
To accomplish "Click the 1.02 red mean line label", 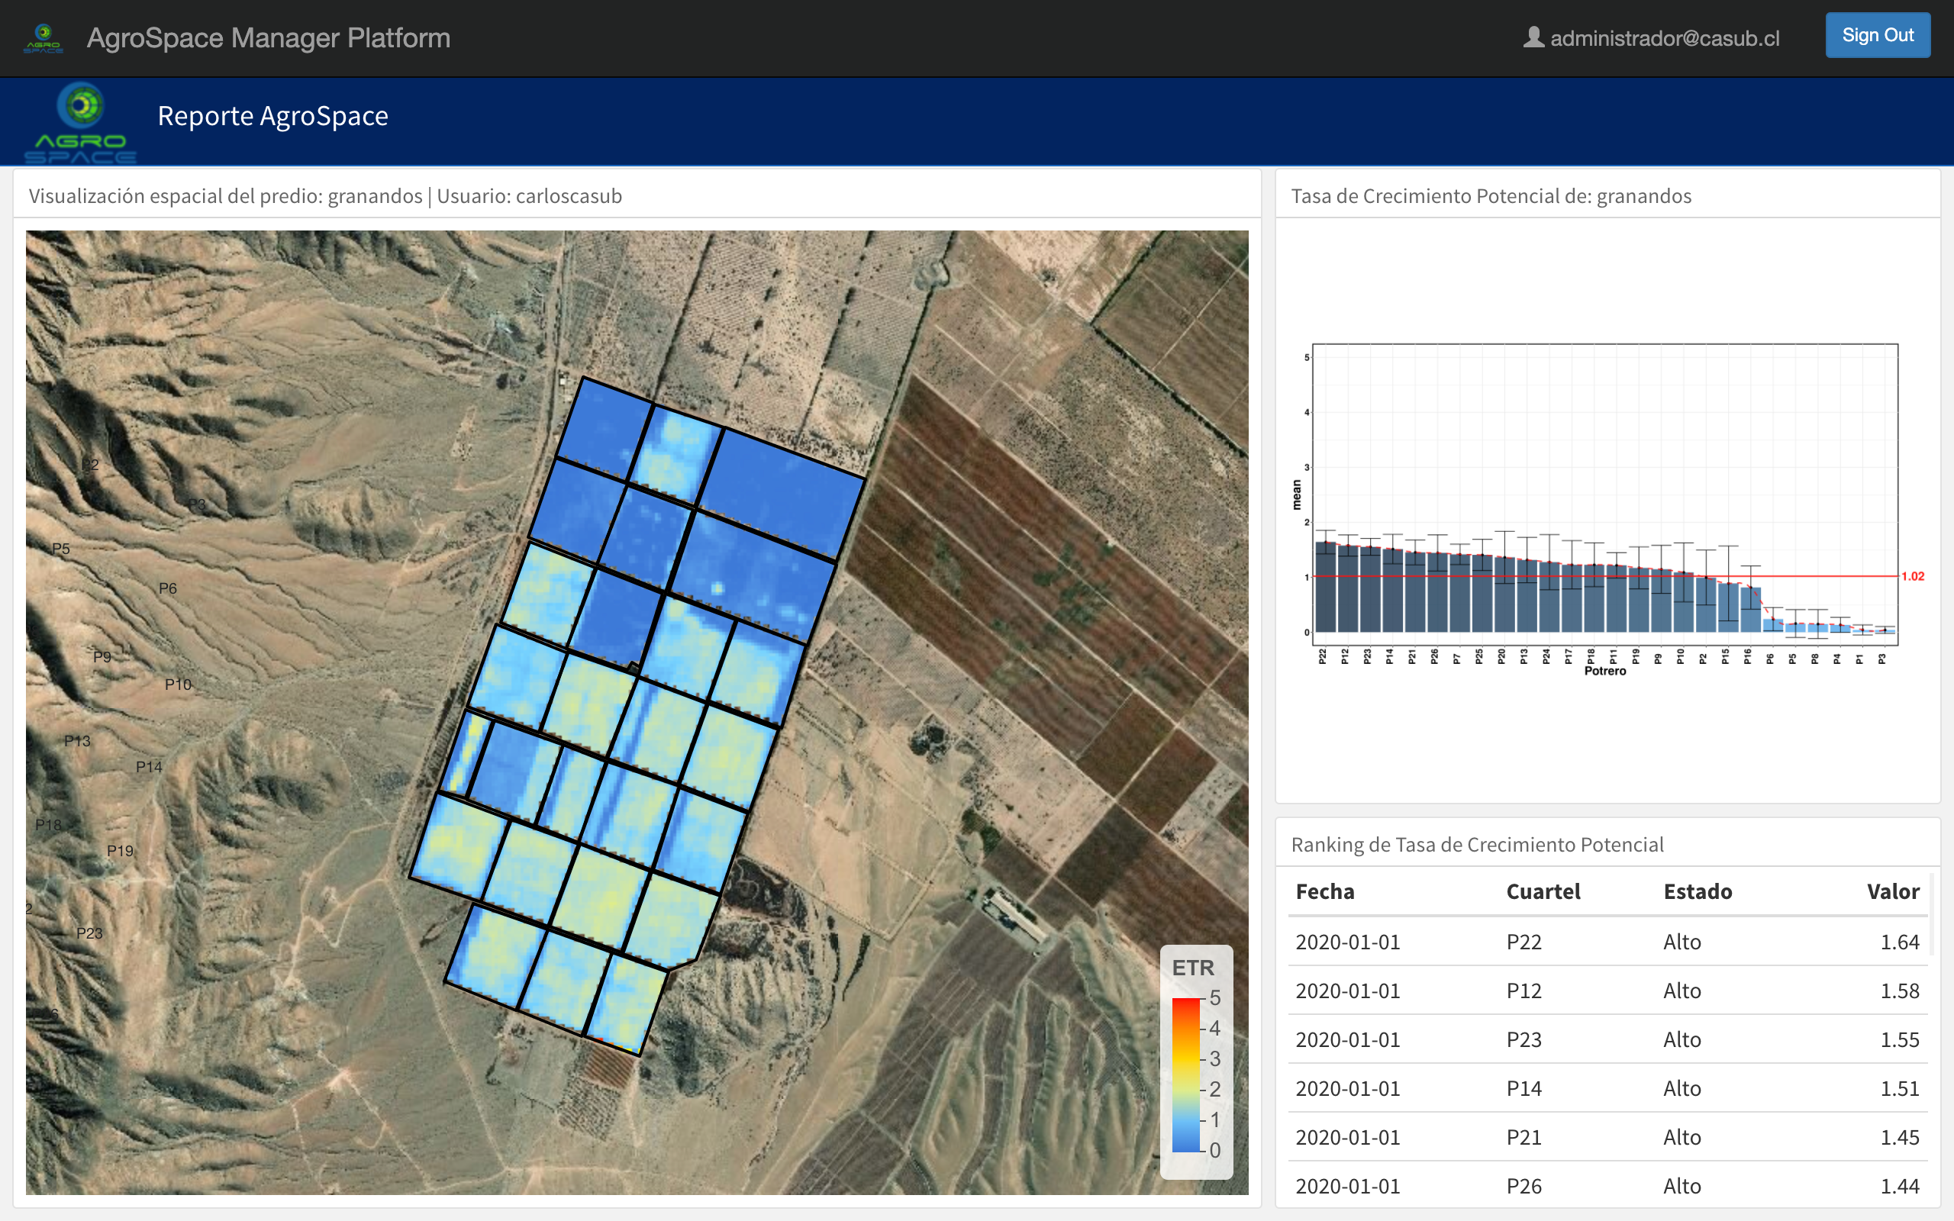I will pos(1912,575).
